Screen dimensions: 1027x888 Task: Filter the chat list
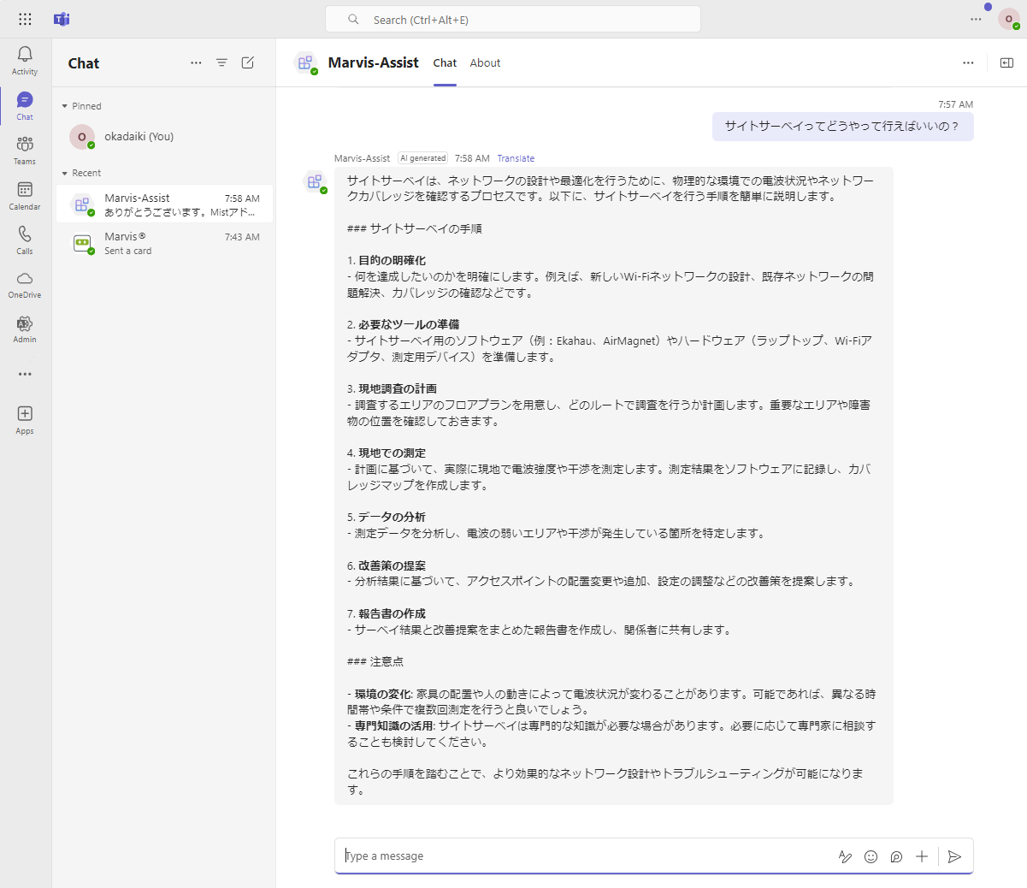click(221, 62)
